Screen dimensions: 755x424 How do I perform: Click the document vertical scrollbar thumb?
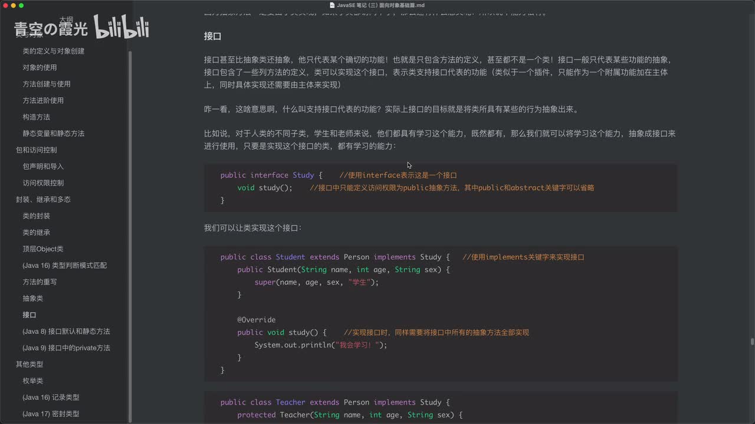coord(752,342)
